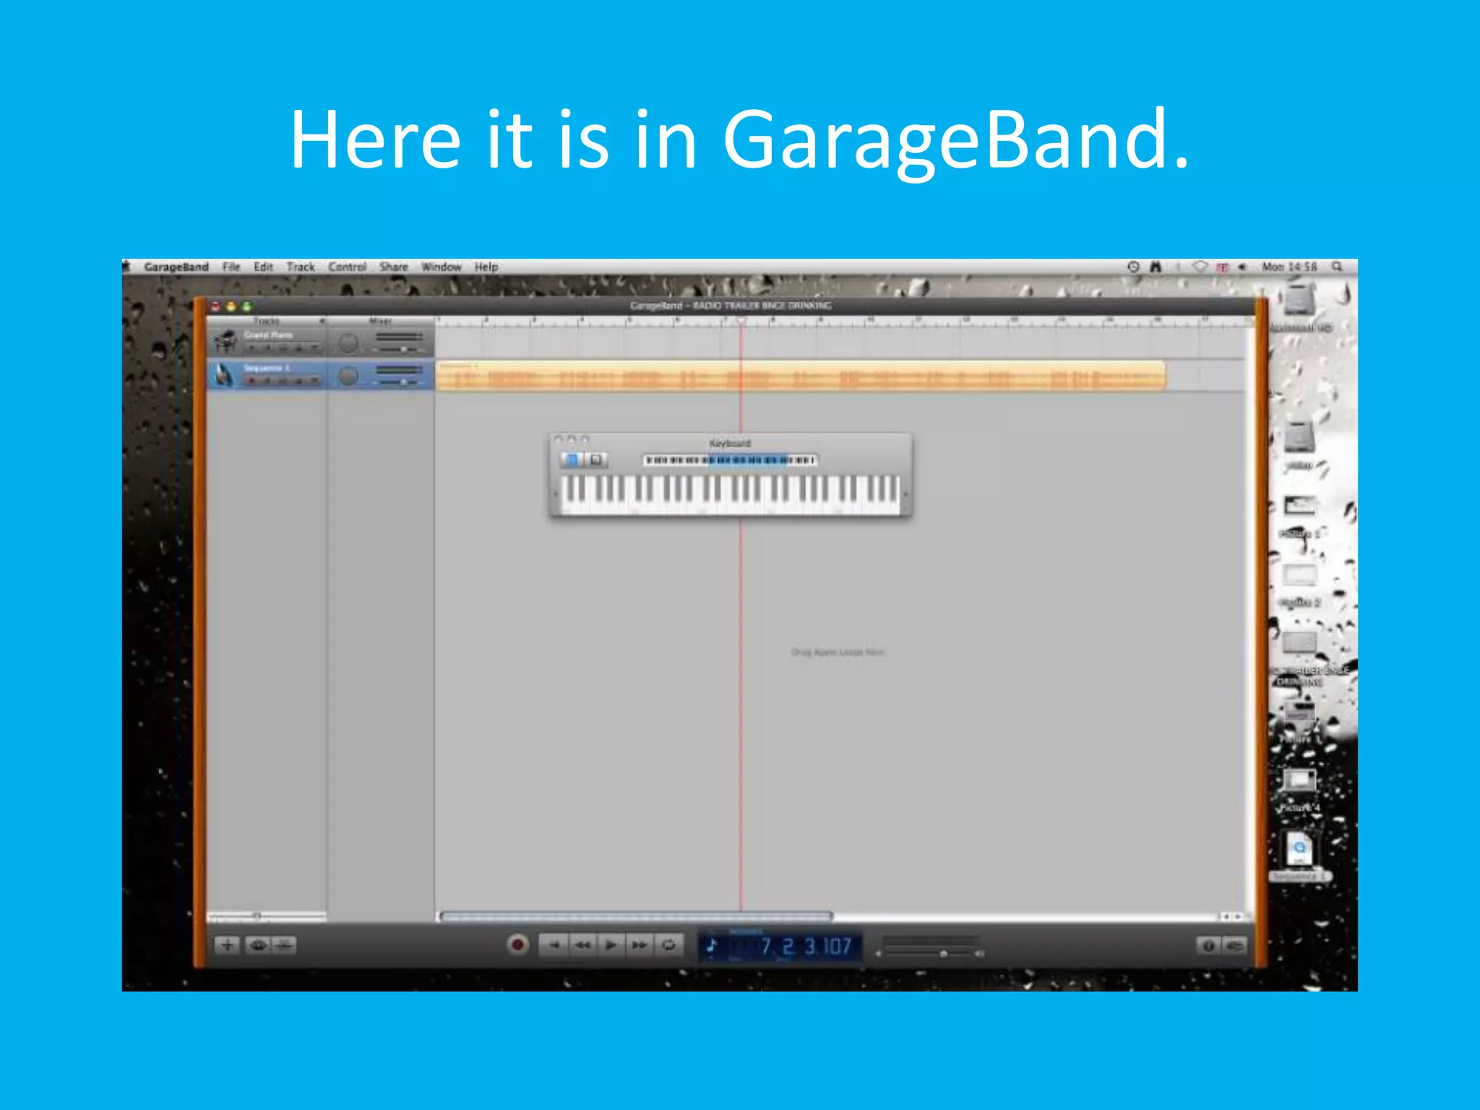The width and height of the screenshot is (1480, 1110).
Task: Select the orange Sequence 1 audio region
Action: [801, 376]
